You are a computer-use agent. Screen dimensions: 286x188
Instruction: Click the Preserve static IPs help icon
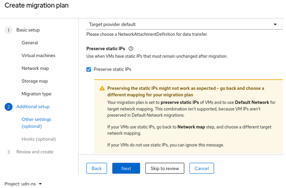(x=131, y=49)
